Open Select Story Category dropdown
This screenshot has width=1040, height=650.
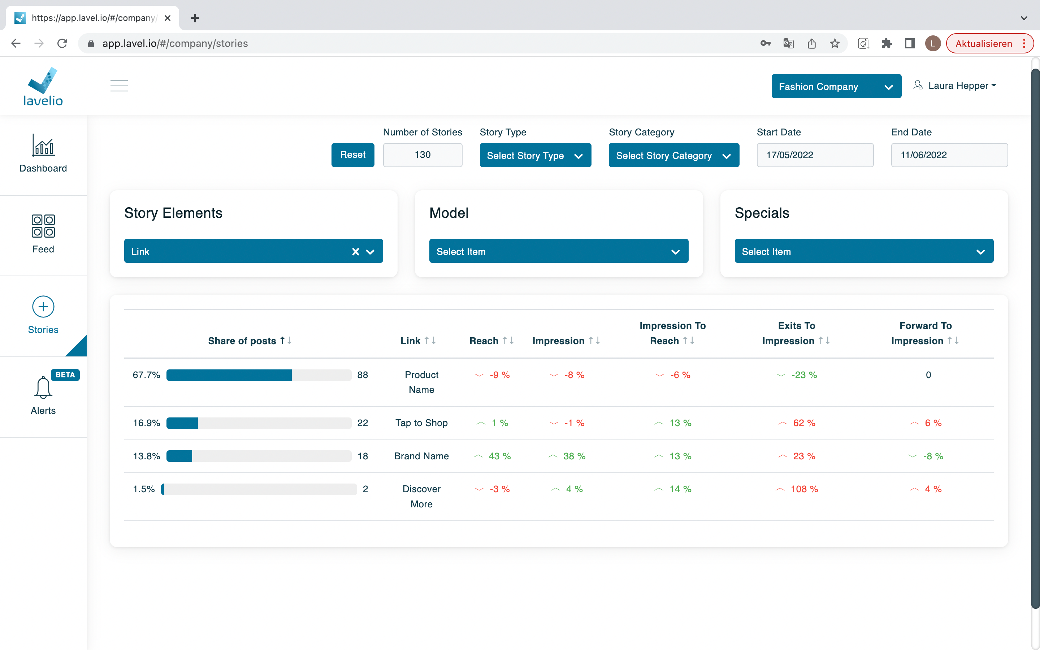click(673, 155)
